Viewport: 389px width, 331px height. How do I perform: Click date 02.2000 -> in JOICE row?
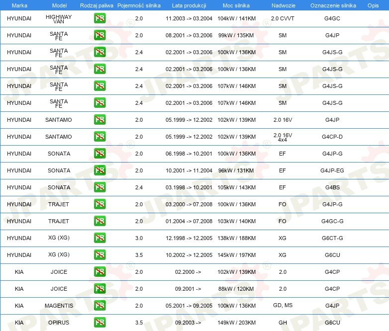(188, 272)
